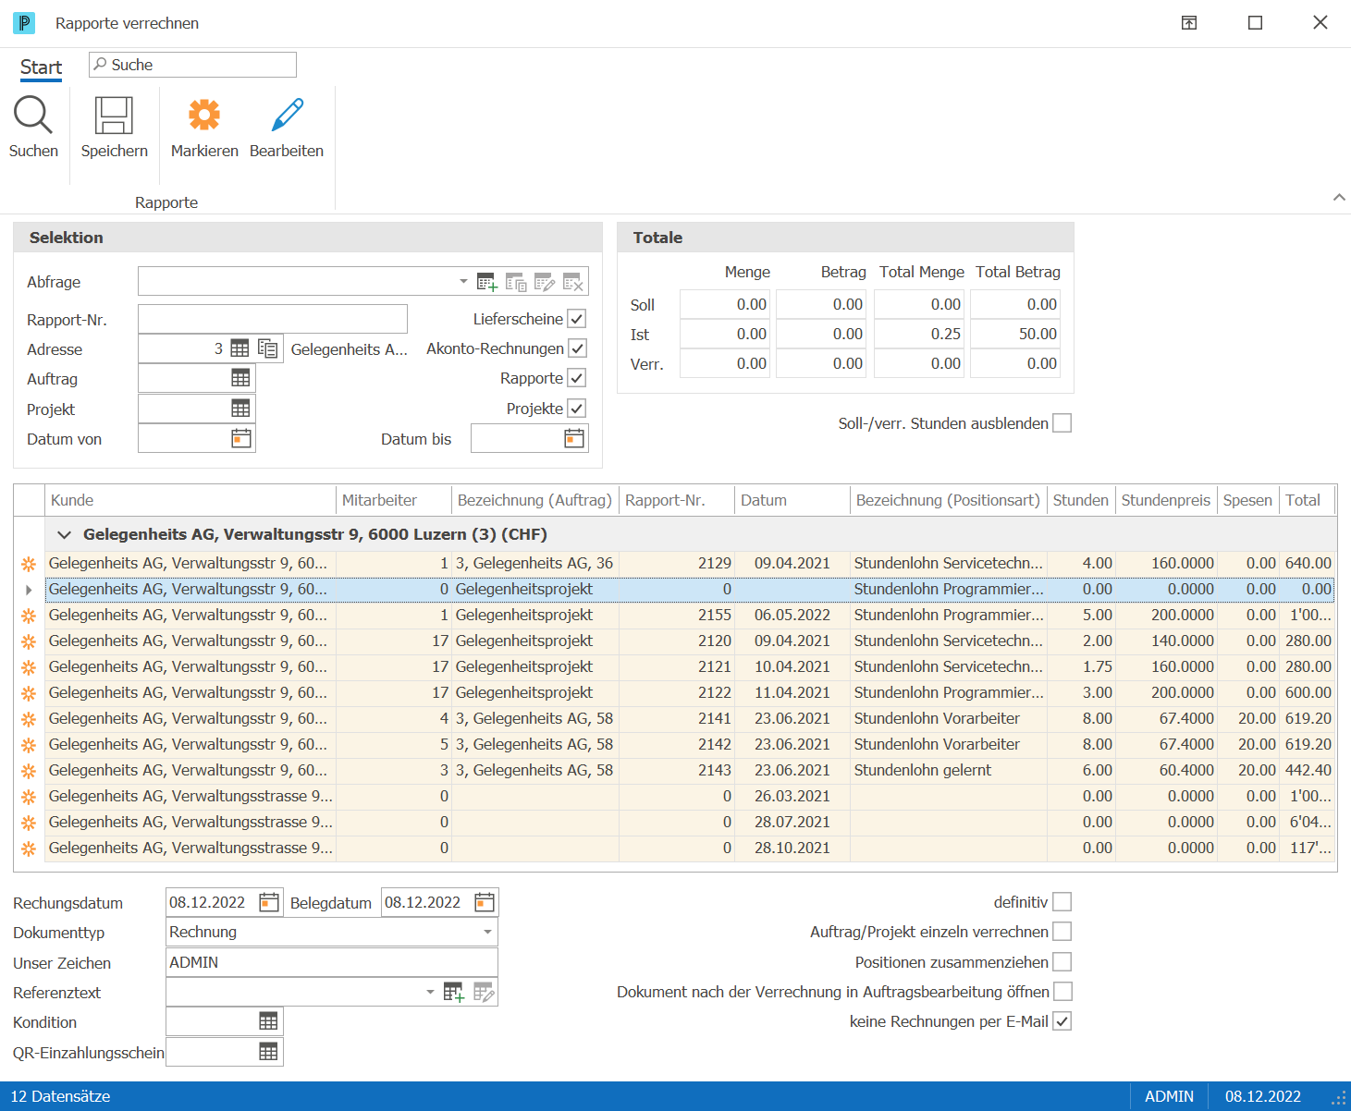The image size is (1351, 1111).
Task: Click the Bearbeiten pencil icon
Action: coord(287,115)
